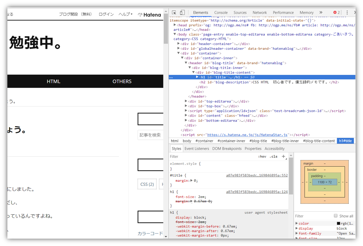Click the computed color swatch
Screen dimensions: 363x246
[x=338, y=224]
